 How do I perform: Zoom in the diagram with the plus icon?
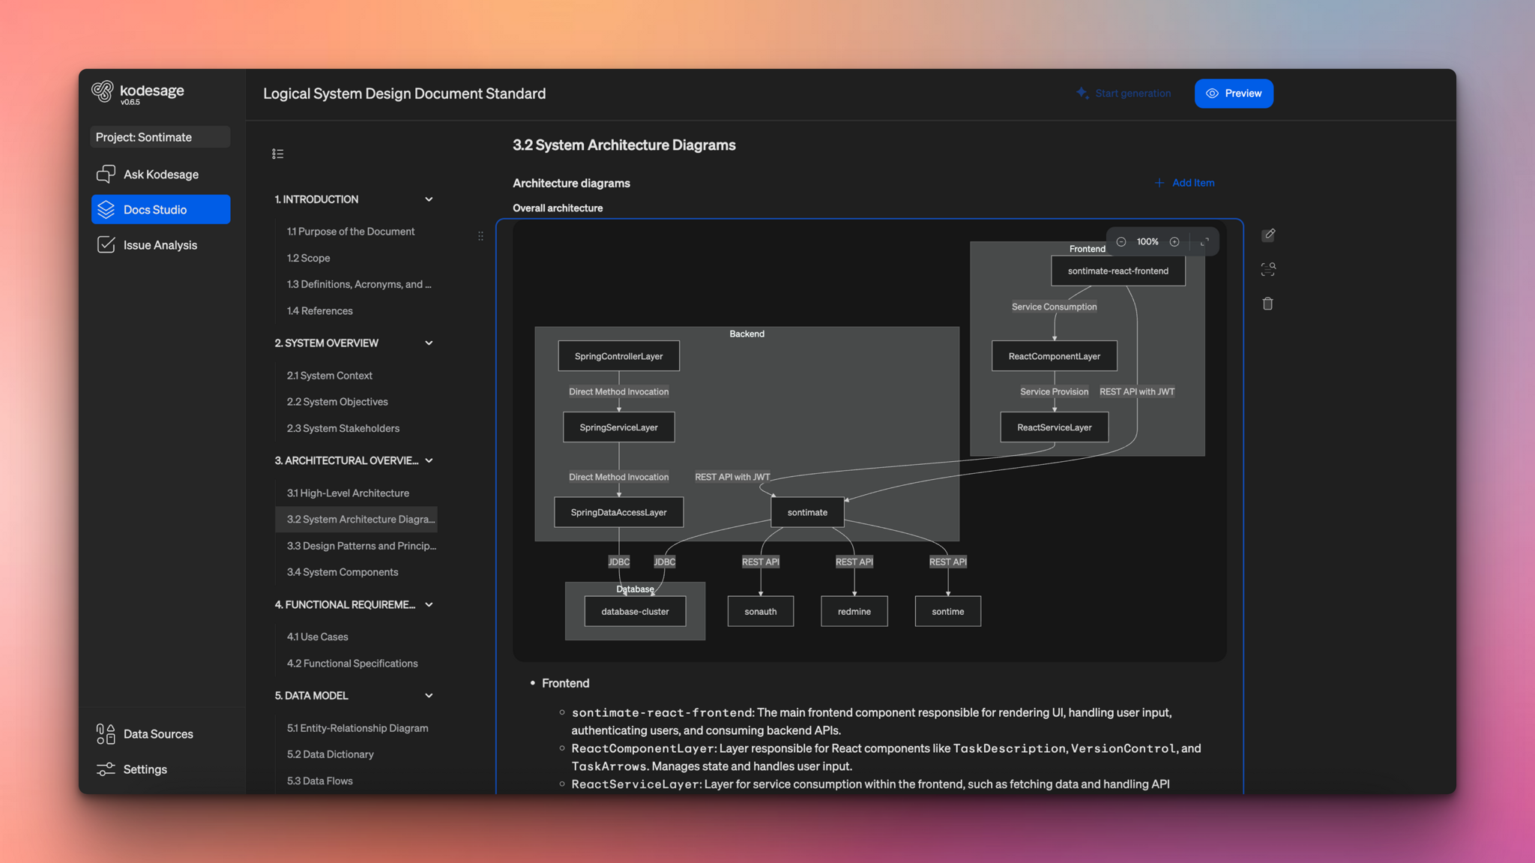tap(1174, 241)
